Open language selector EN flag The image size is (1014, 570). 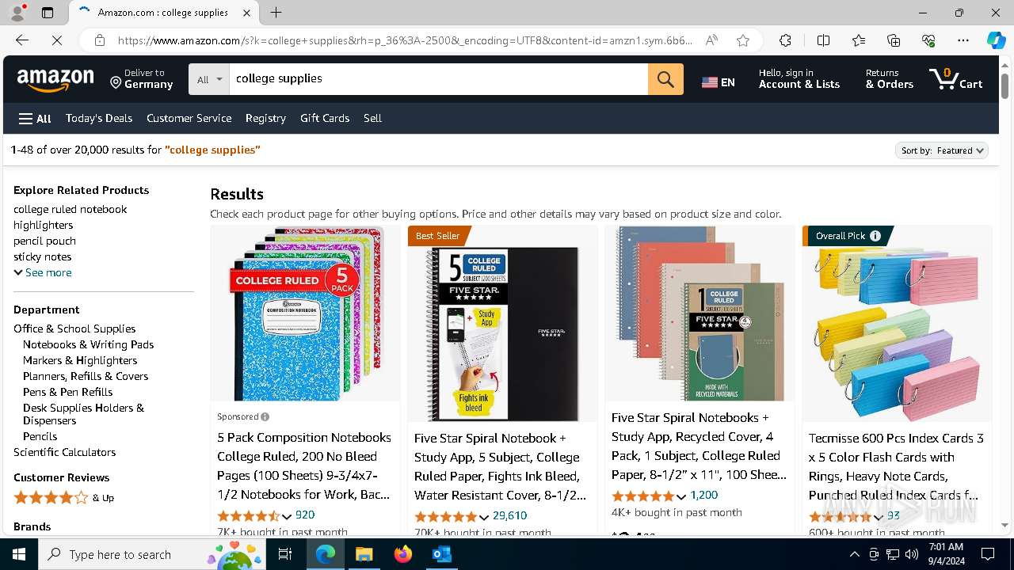point(719,82)
